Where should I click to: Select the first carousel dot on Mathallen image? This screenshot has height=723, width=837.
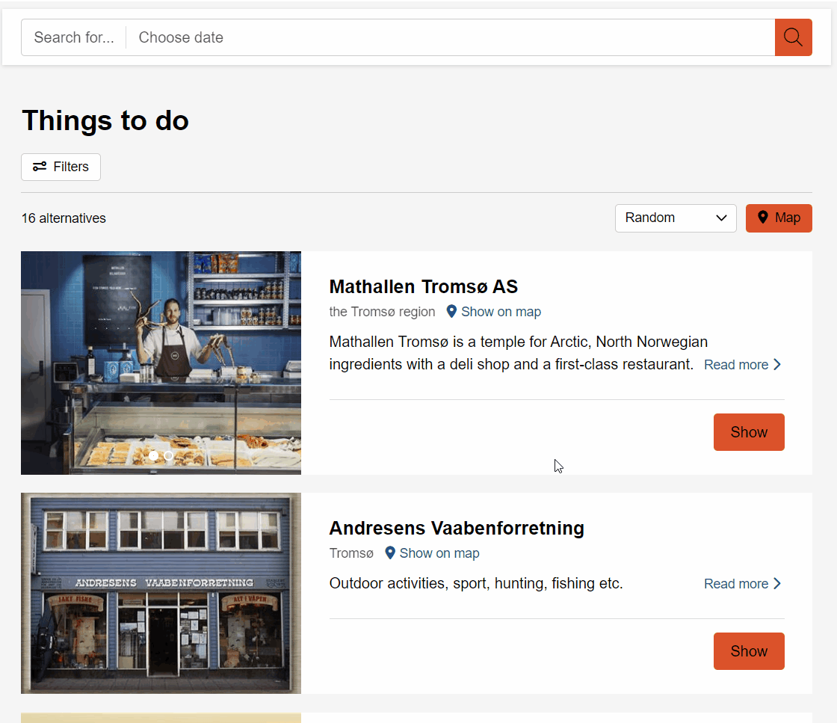pyautogui.click(x=153, y=455)
